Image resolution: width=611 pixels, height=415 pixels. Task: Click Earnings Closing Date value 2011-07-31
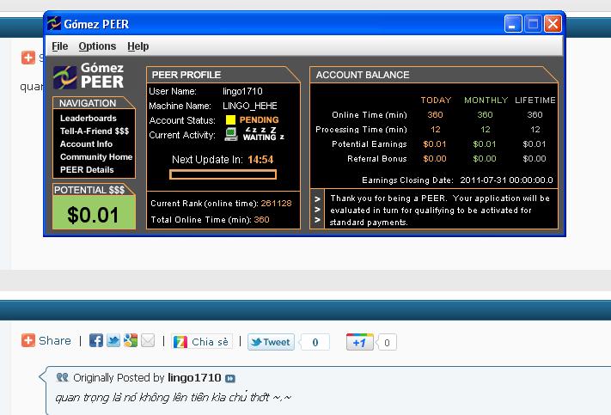tap(506, 180)
